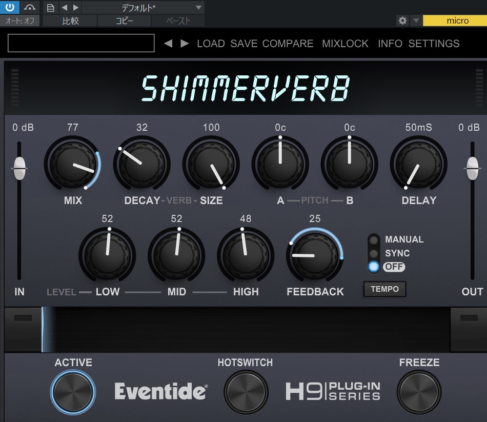Select SYNC tempo mode
487x422 pixels.
(374, 253)
